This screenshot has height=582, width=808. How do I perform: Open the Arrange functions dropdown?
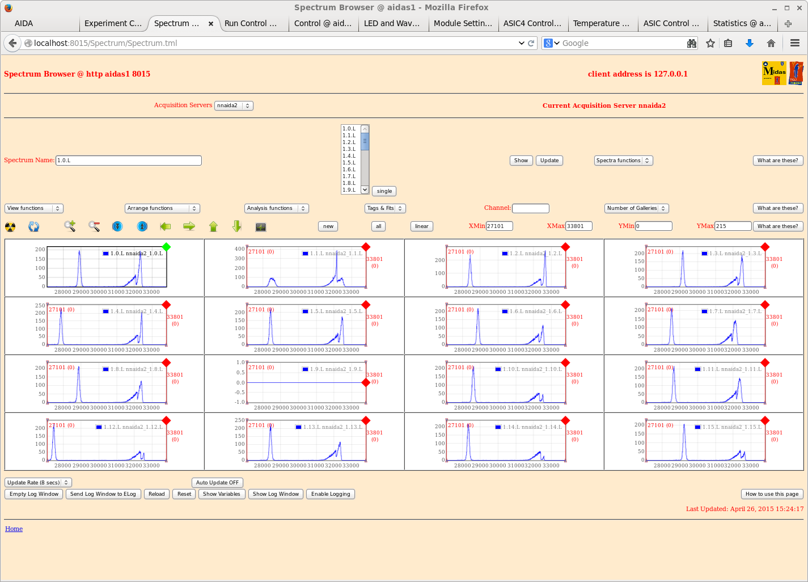pyautogui.click(x=162, y=208)
